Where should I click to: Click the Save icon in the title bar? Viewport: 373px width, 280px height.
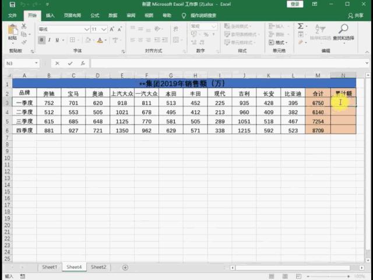click(x=12, y=5)
